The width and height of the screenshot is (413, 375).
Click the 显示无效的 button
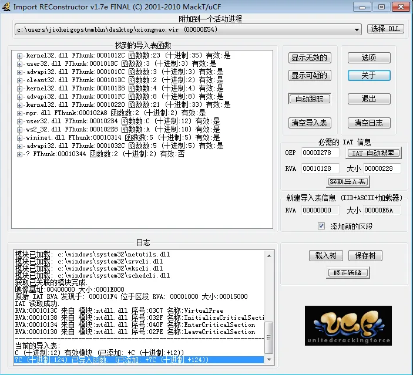[x=310, y=58]
